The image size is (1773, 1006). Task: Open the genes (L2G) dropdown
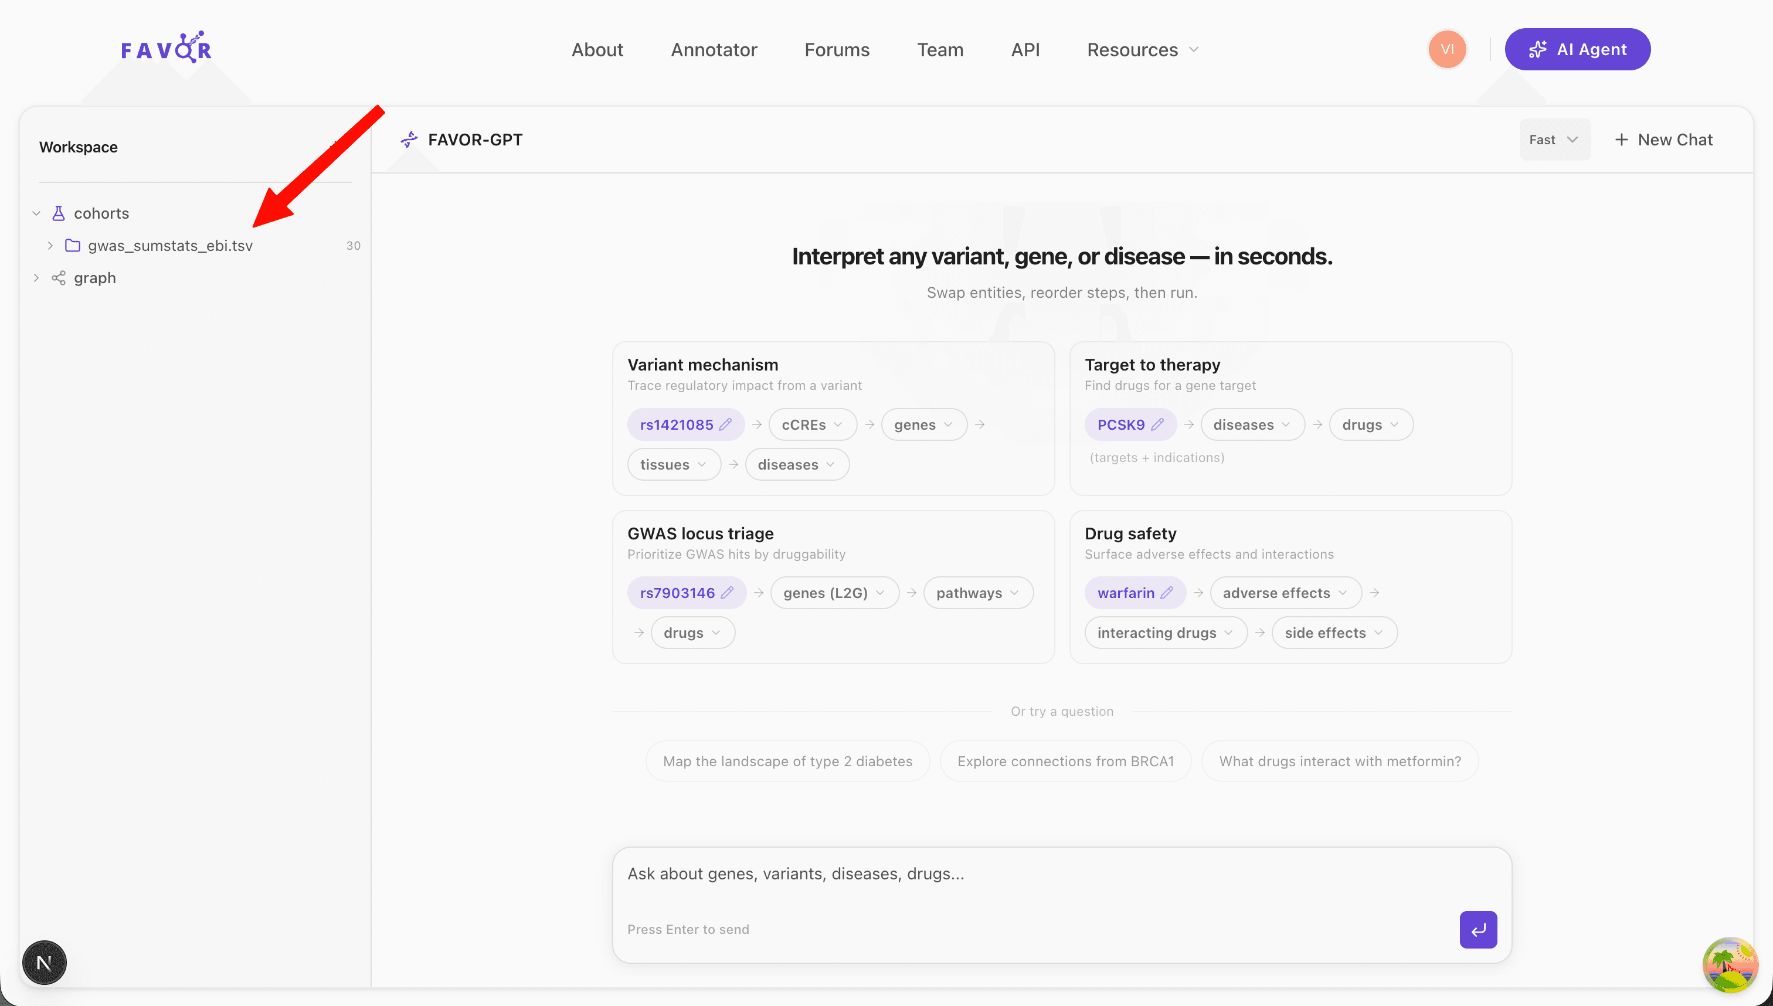834,593
